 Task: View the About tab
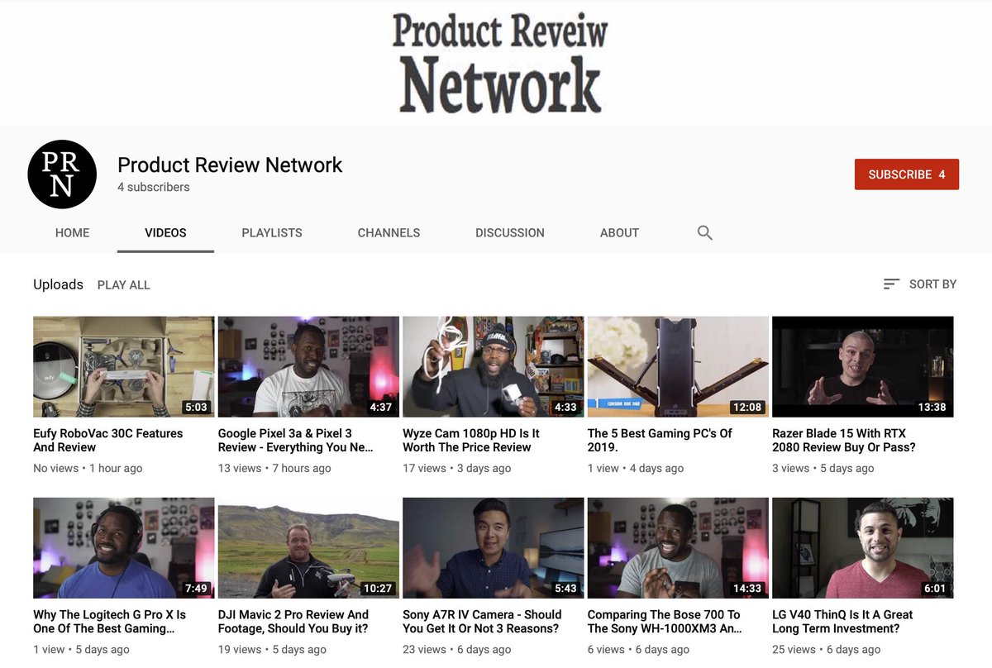pos(619,233)
